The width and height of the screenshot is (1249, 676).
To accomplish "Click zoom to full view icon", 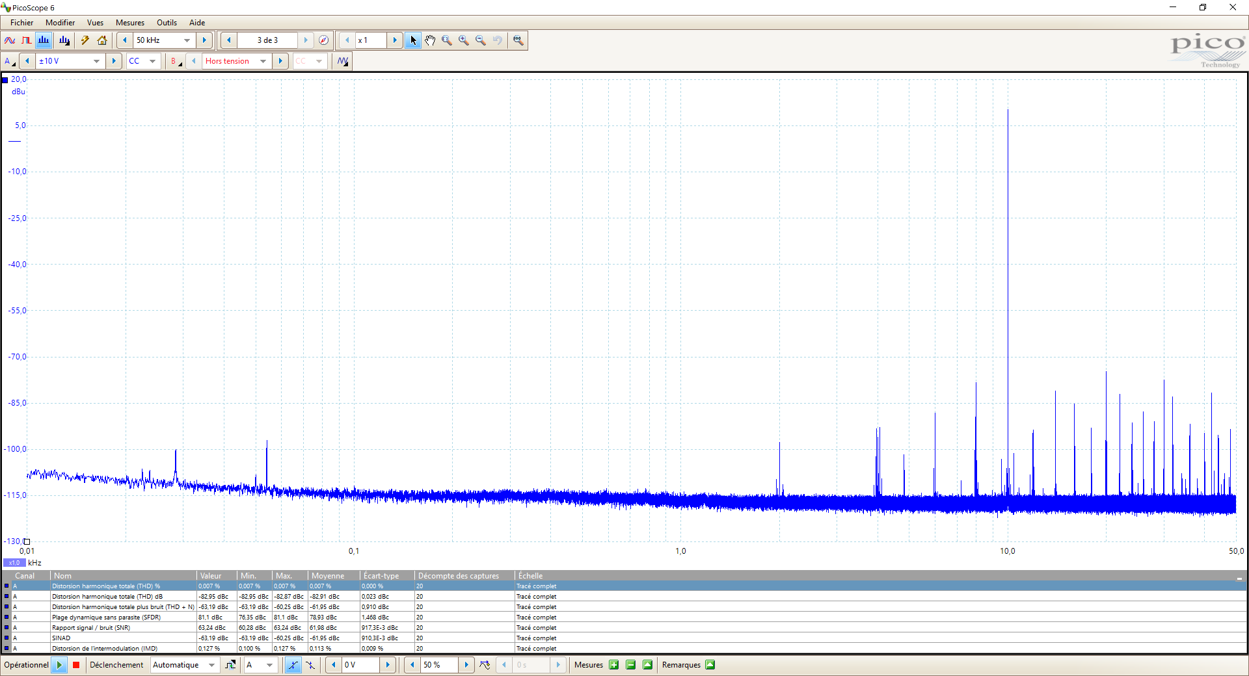I will click(x=518, y=40).
